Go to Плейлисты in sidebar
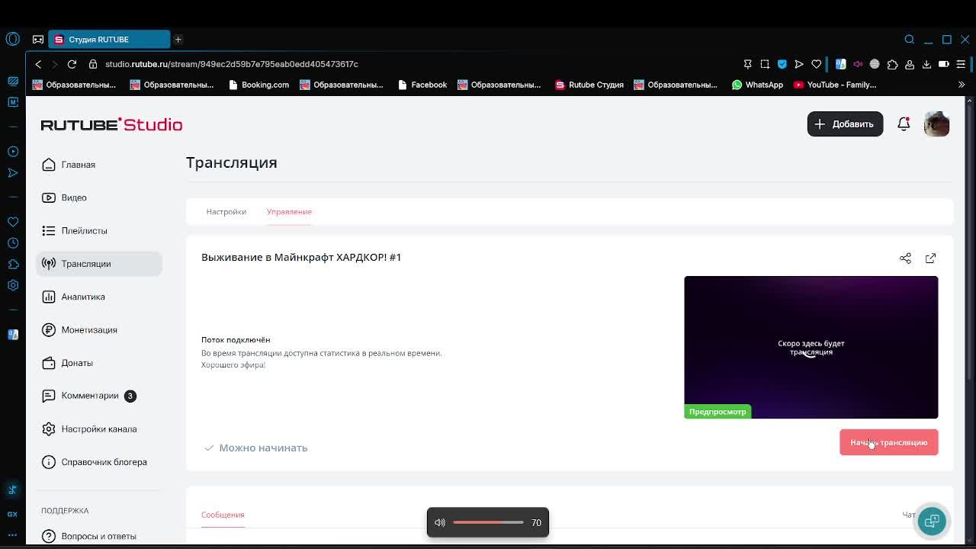The width and height of the screenshot is (976, 549). coord(84,230)
